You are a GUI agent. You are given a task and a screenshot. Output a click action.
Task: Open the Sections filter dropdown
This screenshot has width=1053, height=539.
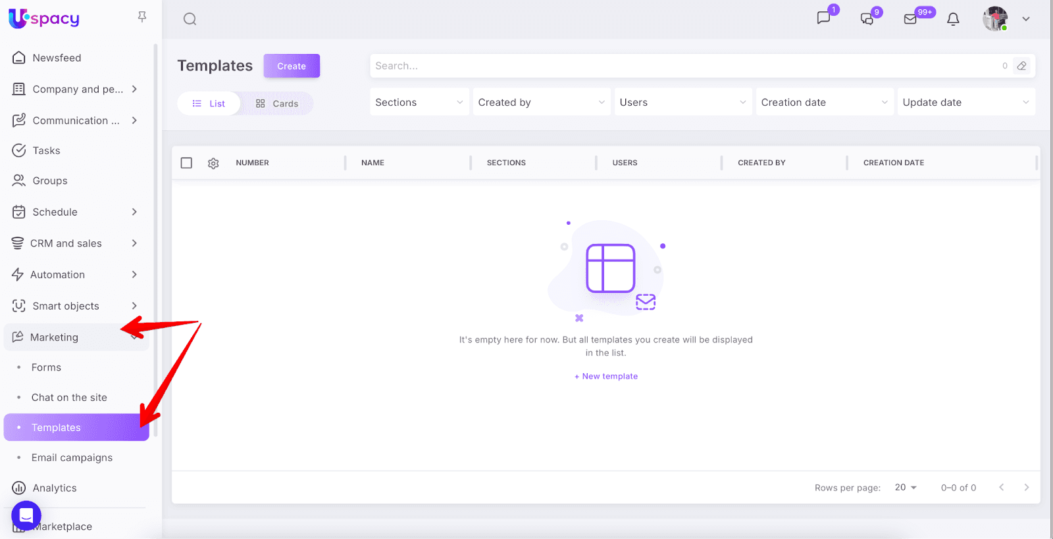(419, 103)
